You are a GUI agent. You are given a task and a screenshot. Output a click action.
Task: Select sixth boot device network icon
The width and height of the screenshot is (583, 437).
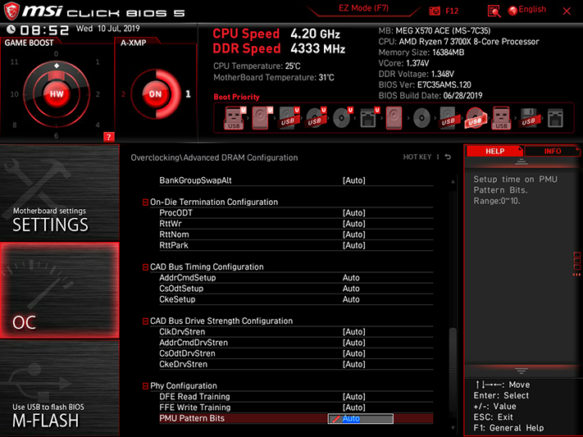(369, 118)
